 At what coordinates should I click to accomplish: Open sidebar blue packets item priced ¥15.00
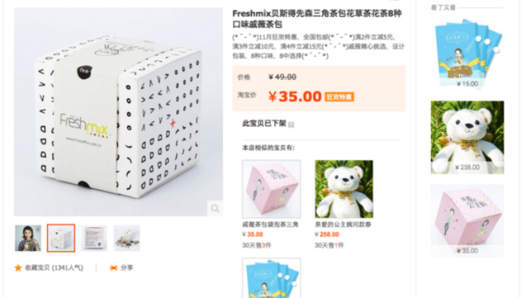click(468, 53)
